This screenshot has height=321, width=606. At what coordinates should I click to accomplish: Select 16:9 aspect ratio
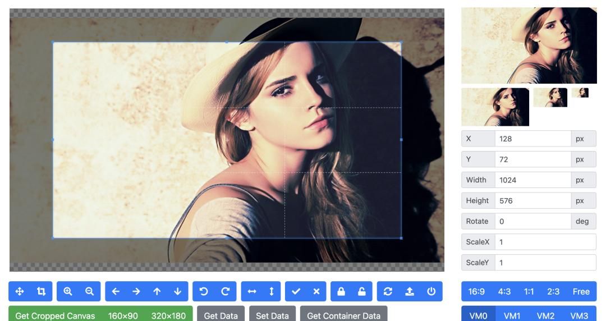[476, 291]
